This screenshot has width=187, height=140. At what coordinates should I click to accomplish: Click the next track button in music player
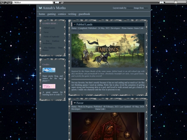tap(10, 2)
